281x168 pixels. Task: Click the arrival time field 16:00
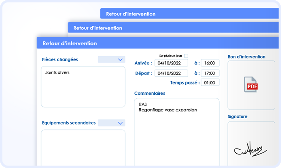coord(210,63)
